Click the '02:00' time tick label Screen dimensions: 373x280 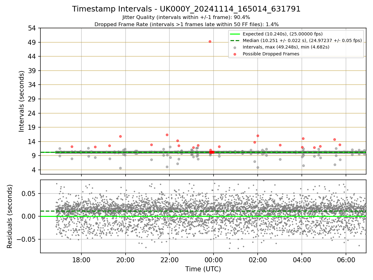tap(258, 260)
